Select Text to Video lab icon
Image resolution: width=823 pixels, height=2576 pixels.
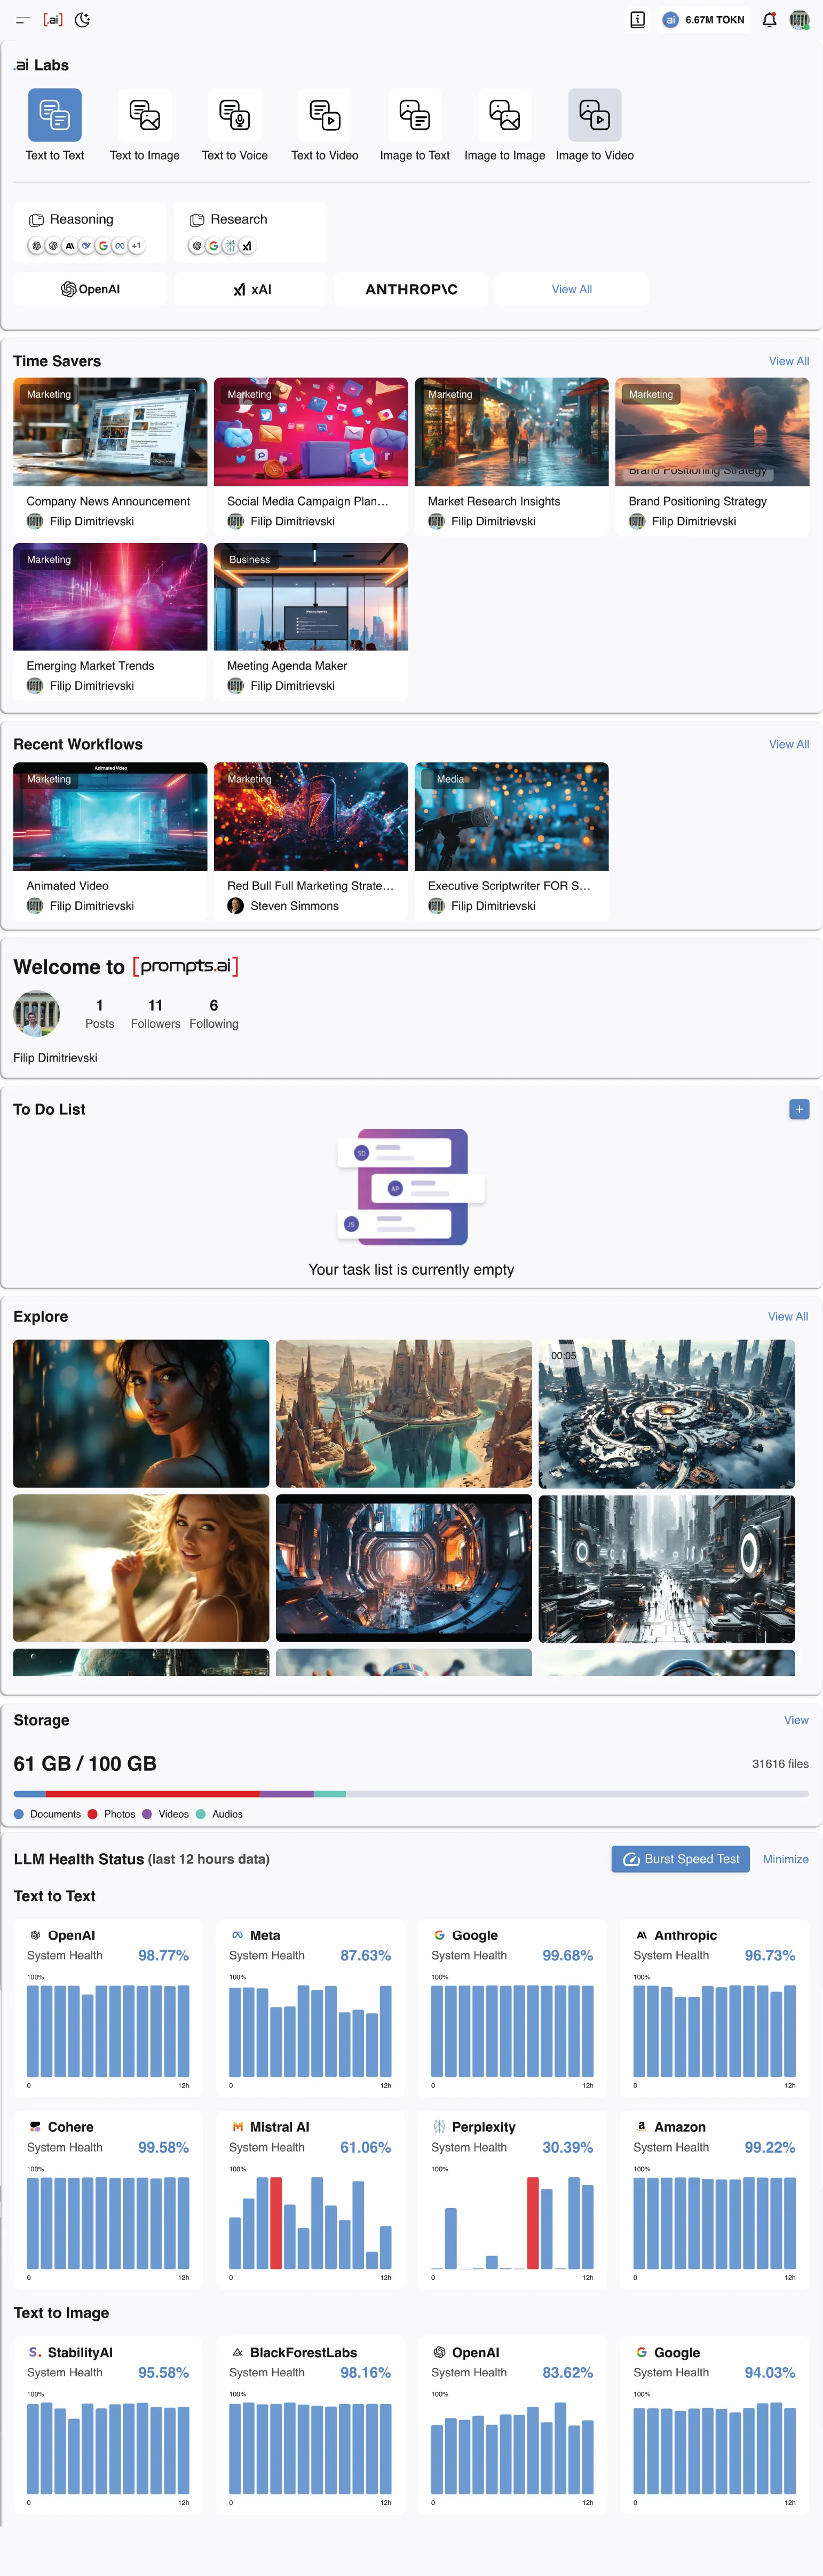pyautogui.click(x=325, y=115)
